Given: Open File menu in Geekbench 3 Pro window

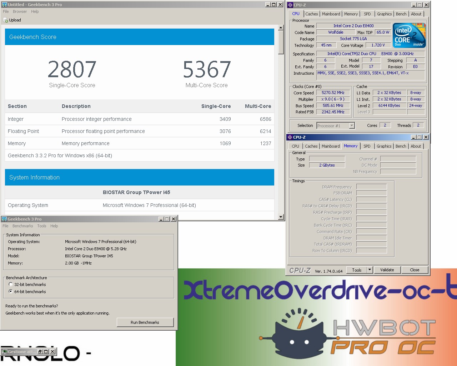Looking at the screenshot, I should [5, 226].
